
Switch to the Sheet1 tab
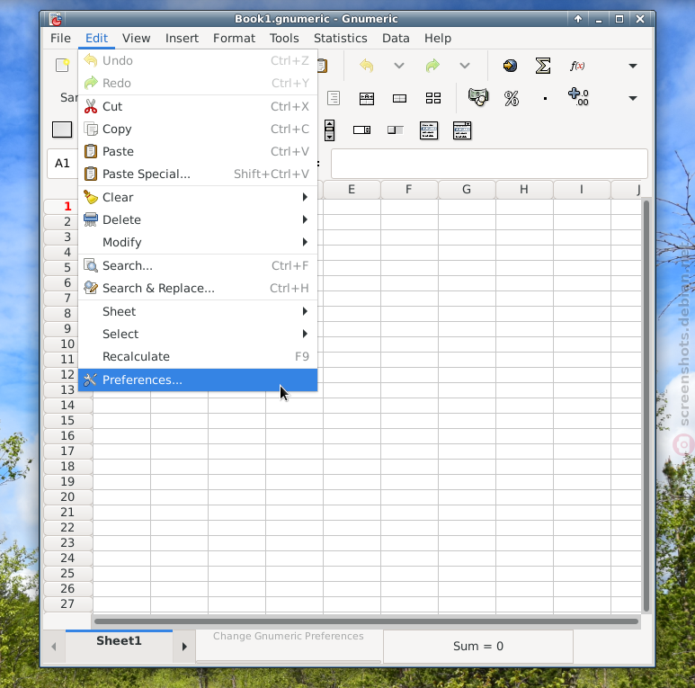point(119,641)
